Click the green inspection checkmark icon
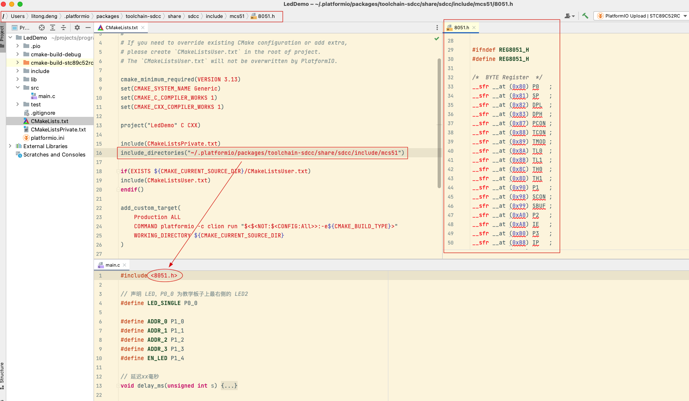This screenshot has width=689, height=401. pyautogui.click(x=437, y=39)
